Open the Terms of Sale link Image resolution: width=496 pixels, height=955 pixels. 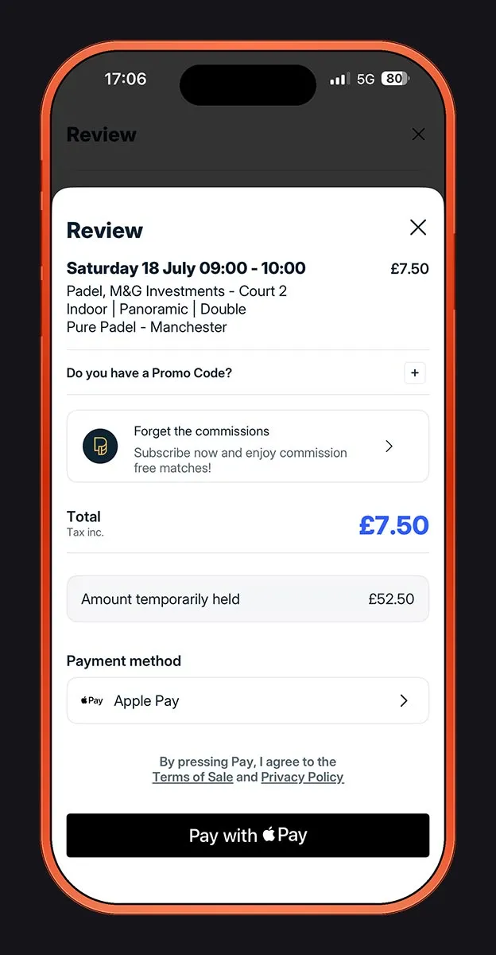point(192,778)
